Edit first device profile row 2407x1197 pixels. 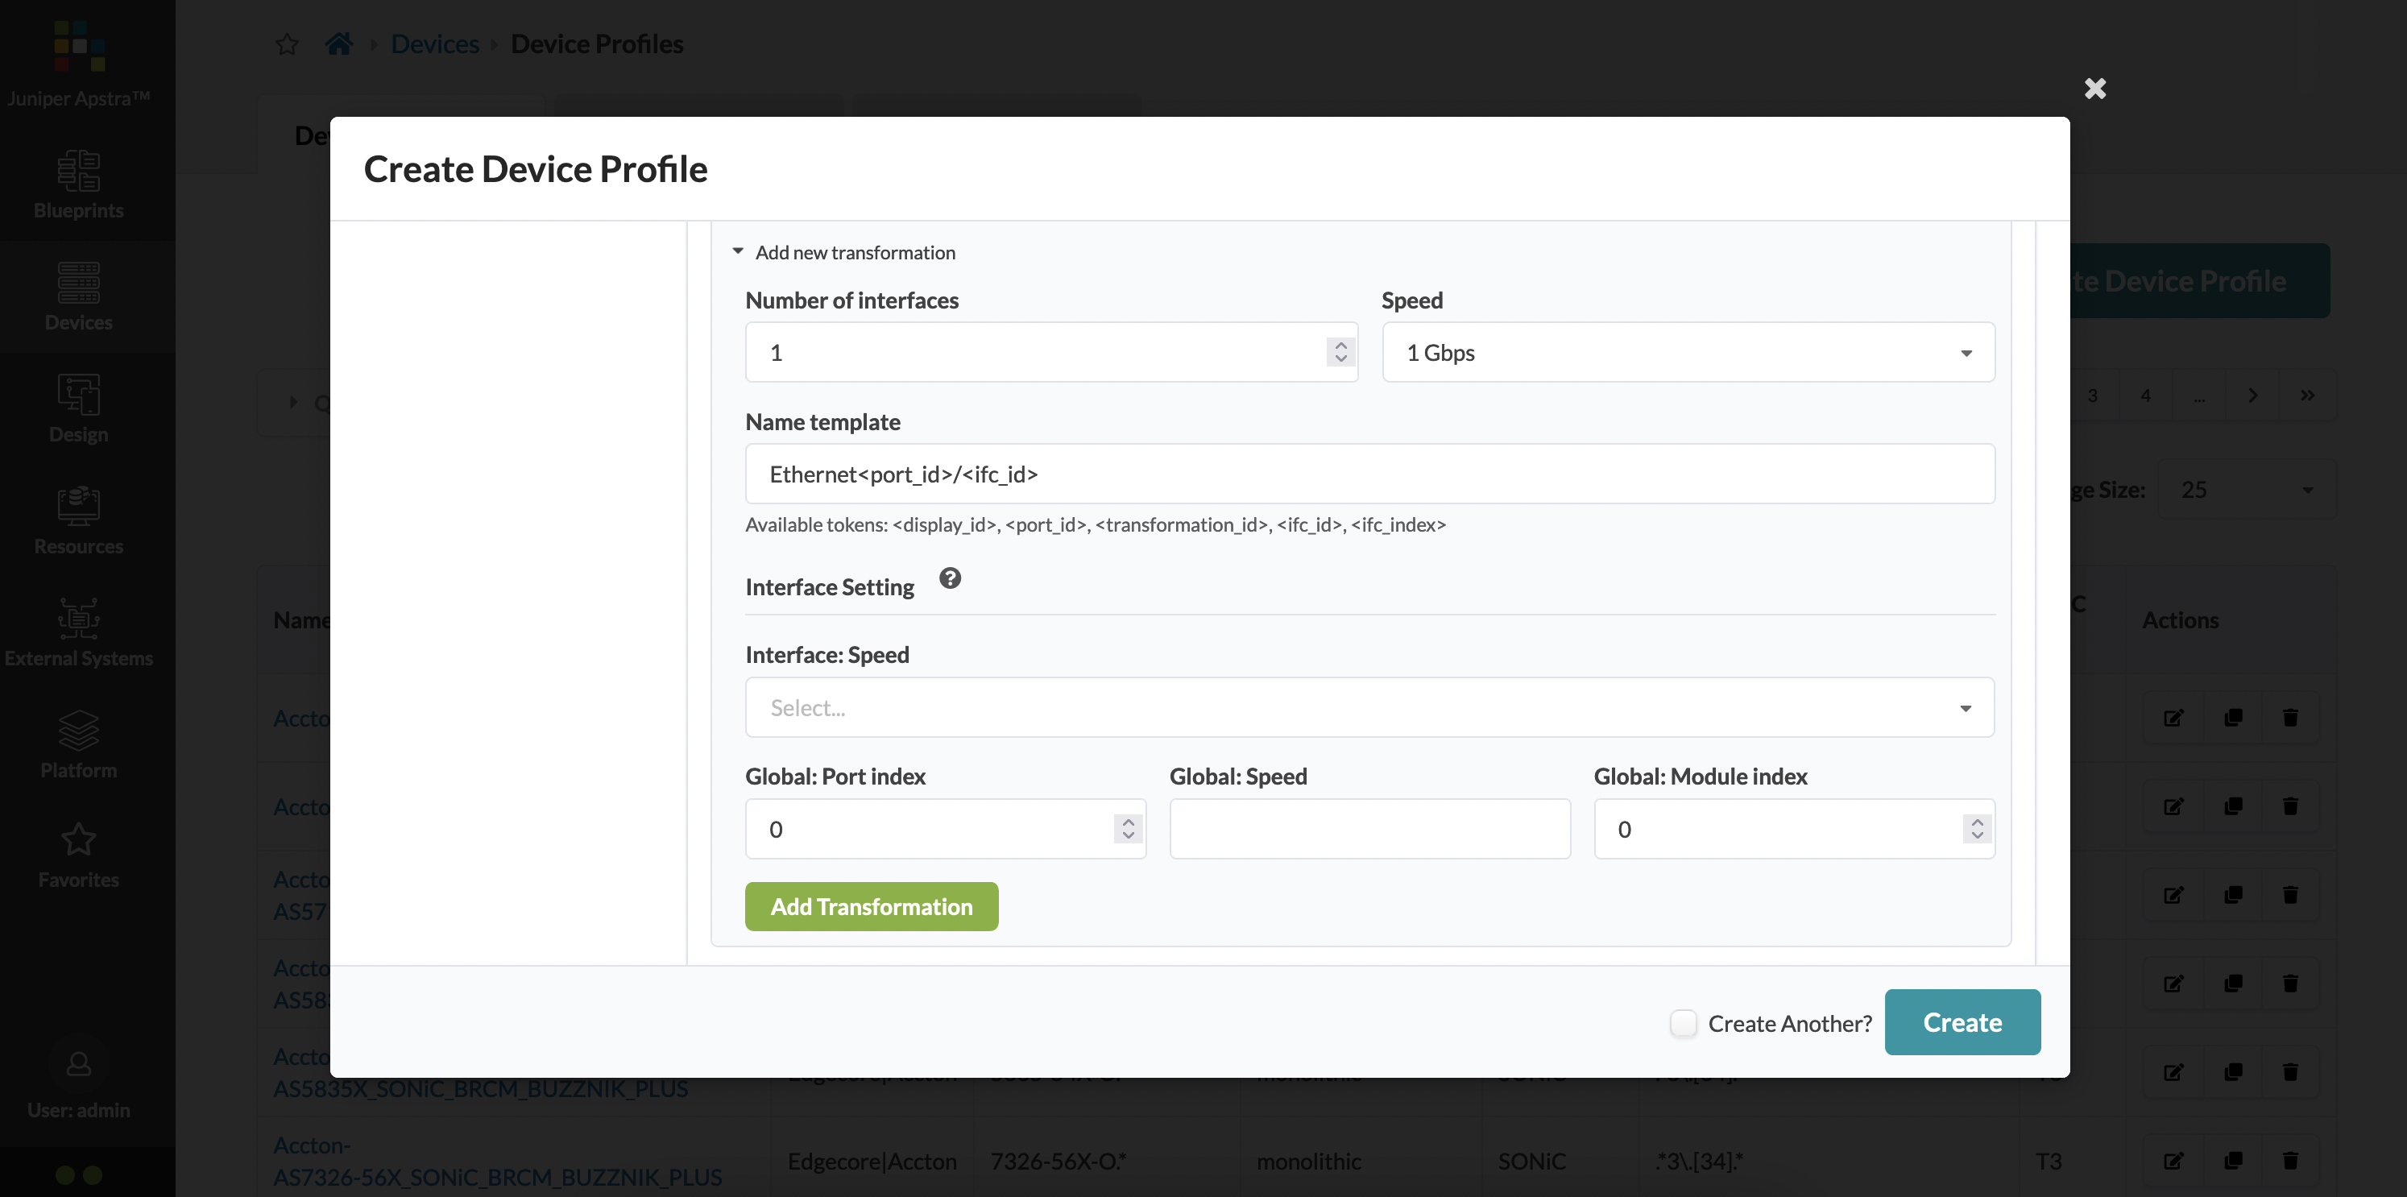point(2173,718)
